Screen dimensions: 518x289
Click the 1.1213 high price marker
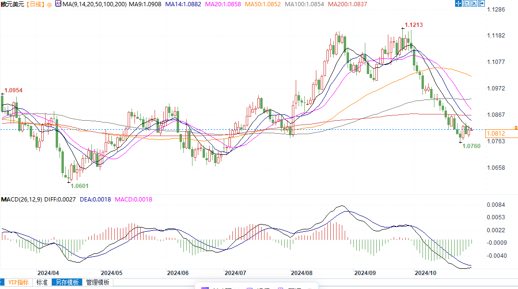[x=413, y=25]
